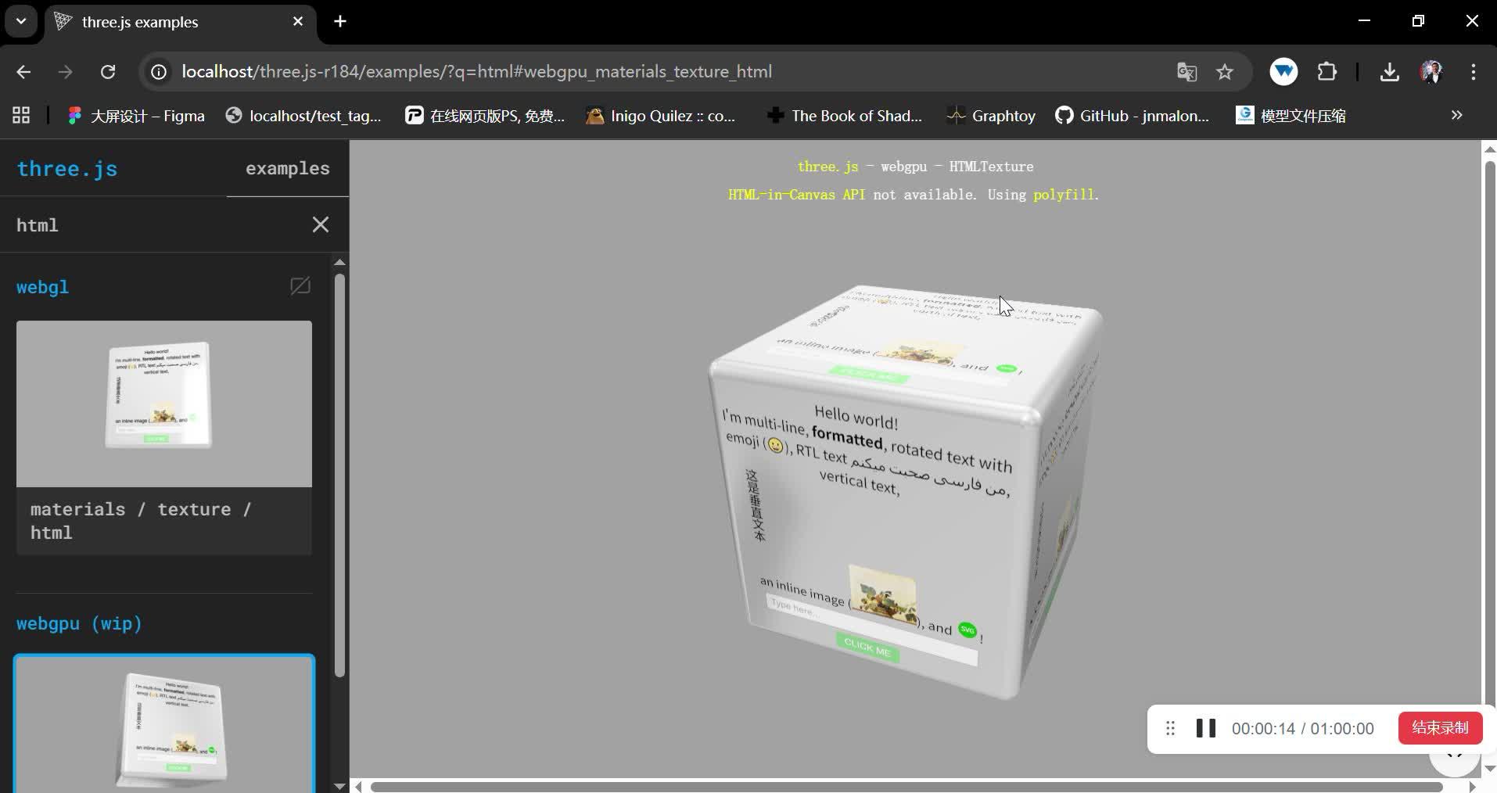The width and height of the screenshot is (1497, 793).
Task: Open the profile avatar menu
Action: tap(1431, 72)
